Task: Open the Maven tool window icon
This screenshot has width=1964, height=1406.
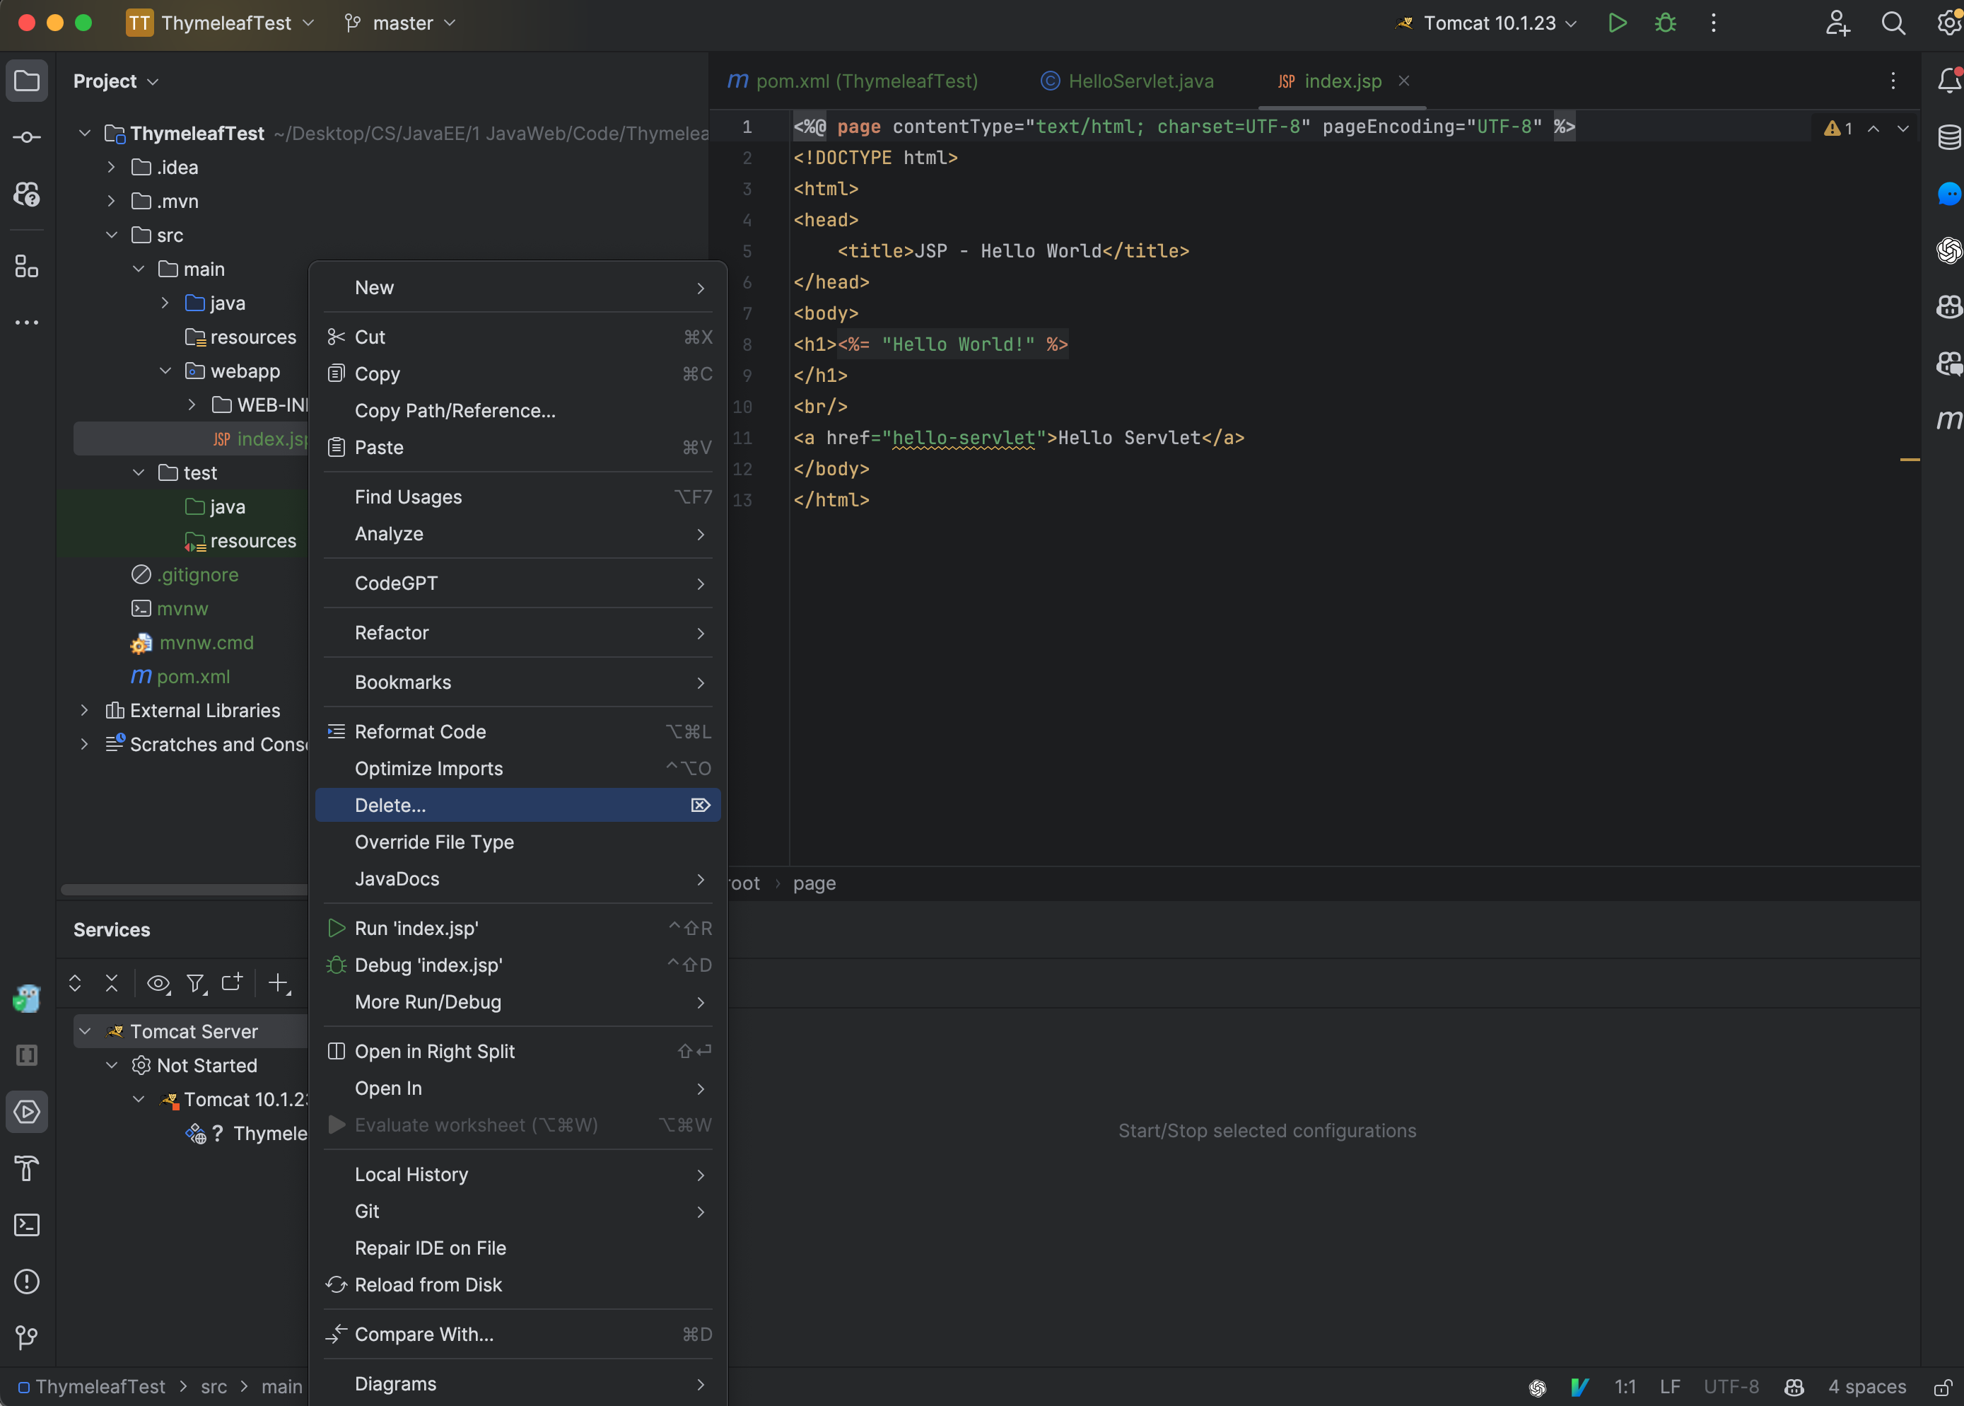Action: [x=1948, y=420]
